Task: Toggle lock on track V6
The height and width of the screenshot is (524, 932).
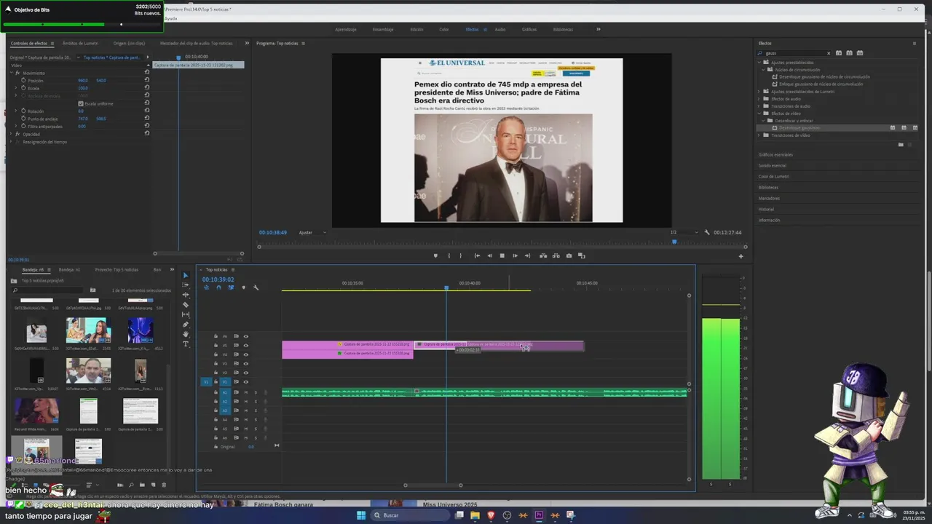Action: coord(216,336)
